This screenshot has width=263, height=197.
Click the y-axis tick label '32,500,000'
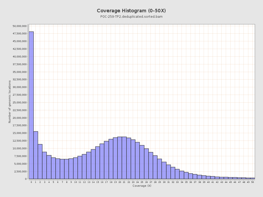tap(20, 80)
